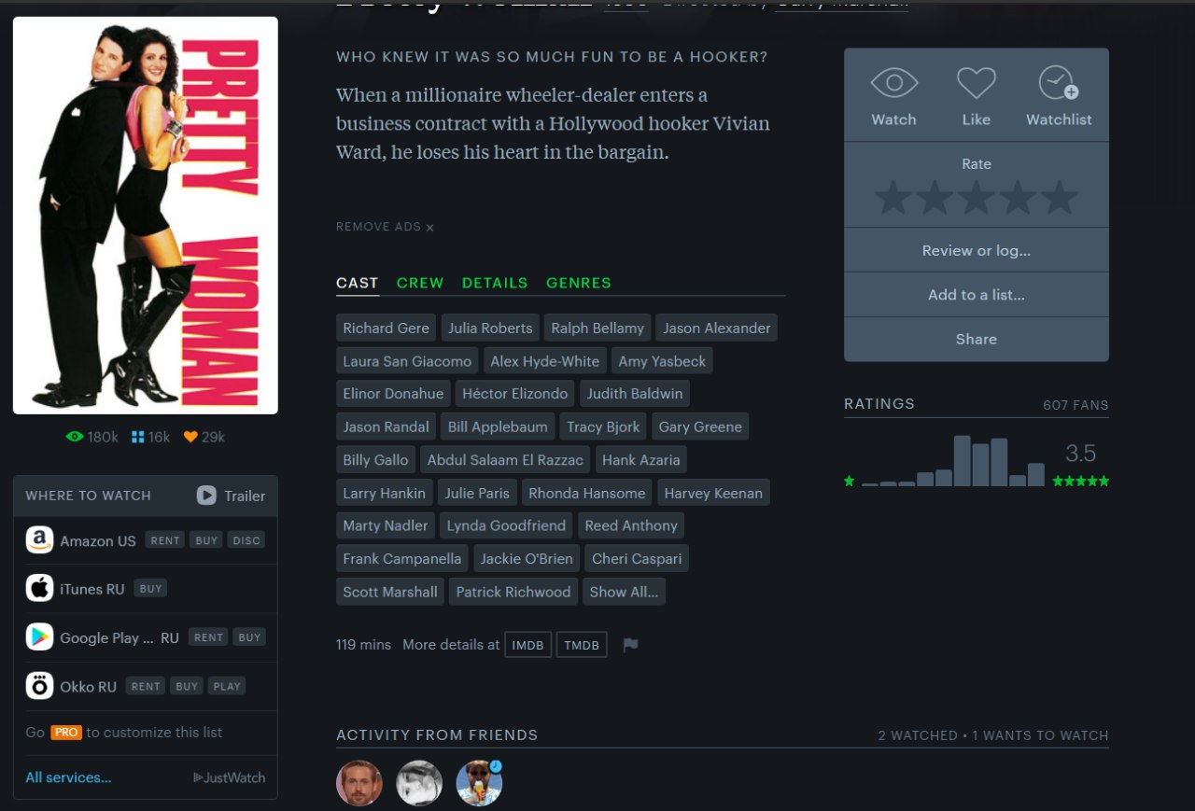Open the second friend's grayscale avatar
The width and height of the screenshot is (1195, 811).
point(419,783)
